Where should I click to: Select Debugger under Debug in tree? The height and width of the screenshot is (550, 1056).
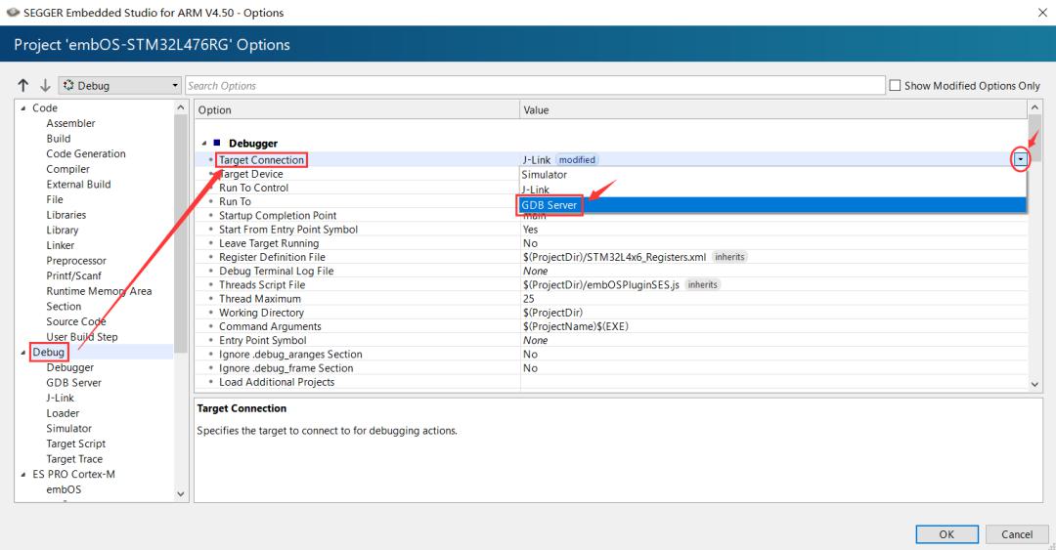click(70, 367)
